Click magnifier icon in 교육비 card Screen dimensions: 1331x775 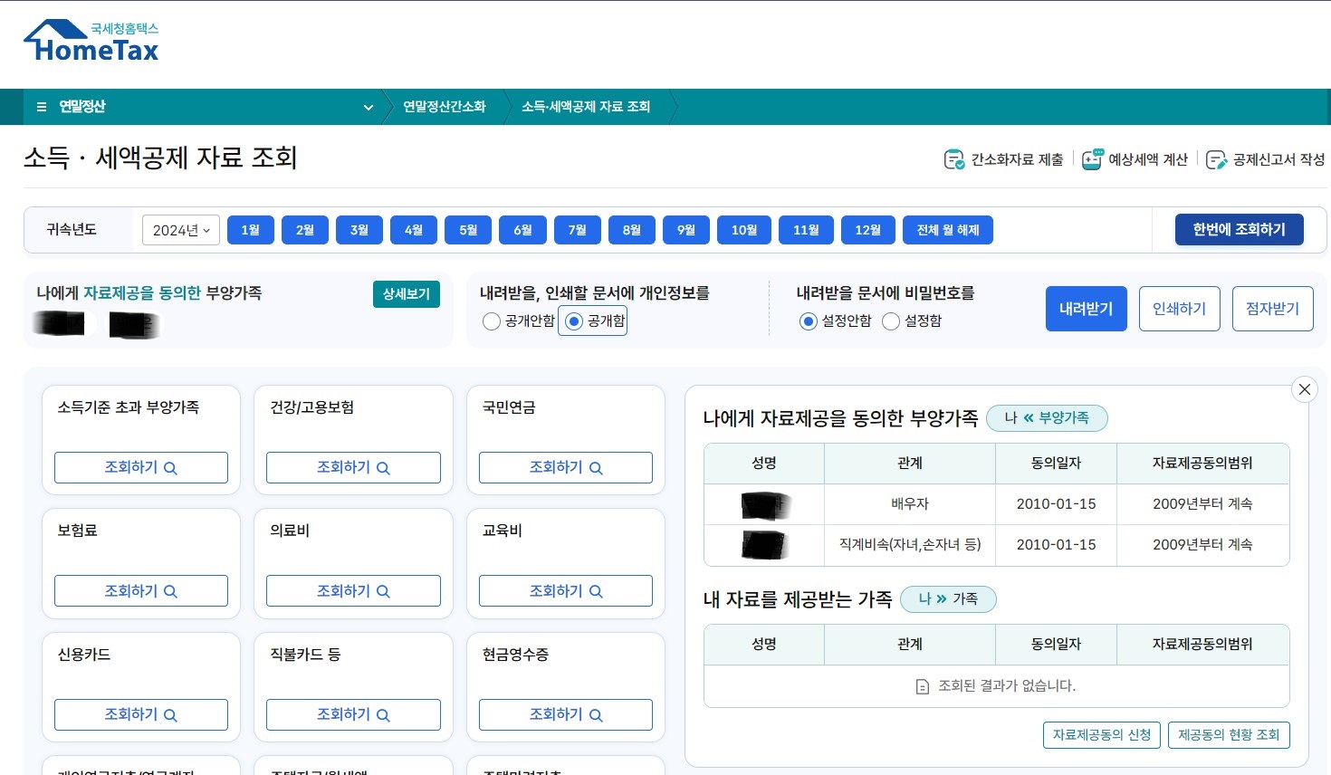[x=596, y=591]
